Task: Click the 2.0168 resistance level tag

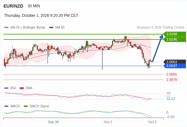Action: pyautogui.click(x=175, y=34)
